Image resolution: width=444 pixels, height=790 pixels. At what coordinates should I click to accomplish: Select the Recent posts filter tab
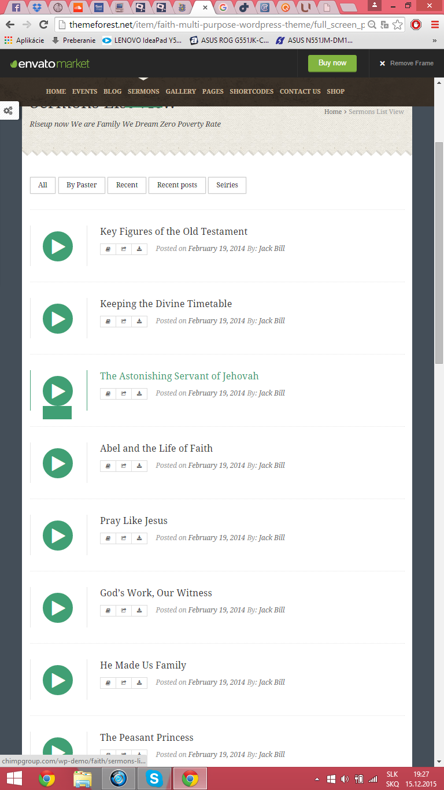pyautogui.click(x=177, y=185)
